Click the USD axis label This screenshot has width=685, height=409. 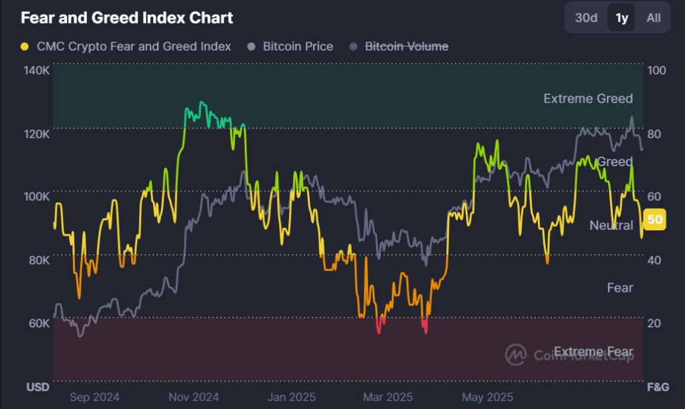38,387
